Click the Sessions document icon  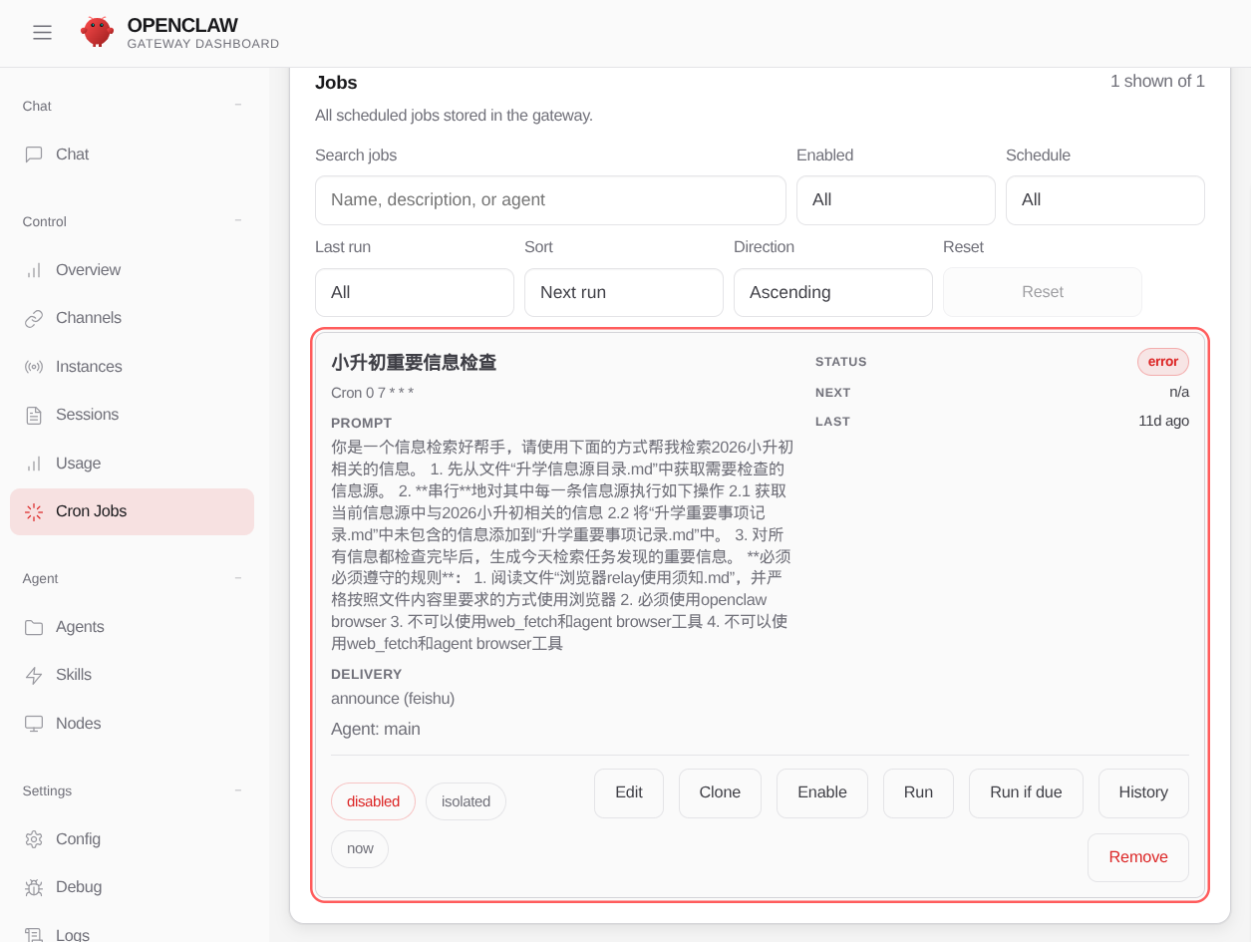tap(34, 416)
